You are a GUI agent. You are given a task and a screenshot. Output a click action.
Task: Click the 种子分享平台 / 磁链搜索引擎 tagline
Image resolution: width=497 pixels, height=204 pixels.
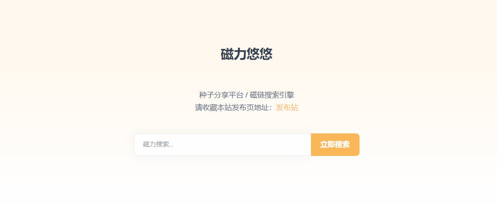(247, 95)
